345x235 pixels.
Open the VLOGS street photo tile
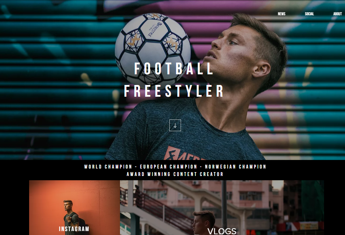coord(222,208)
